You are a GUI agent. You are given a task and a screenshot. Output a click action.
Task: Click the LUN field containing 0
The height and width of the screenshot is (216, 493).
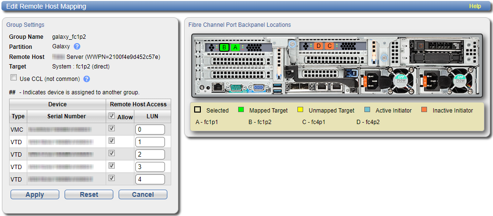pos(150,129)
